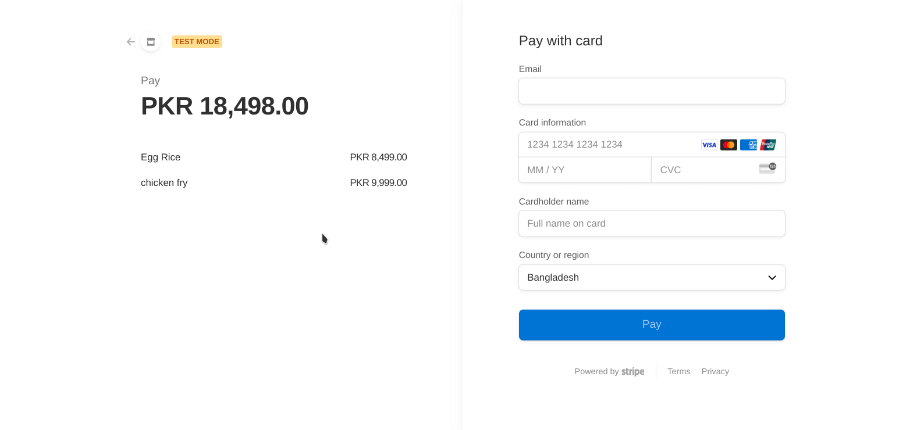Click the Email input field
Screen dimensions: 917x430
[651, 91]
